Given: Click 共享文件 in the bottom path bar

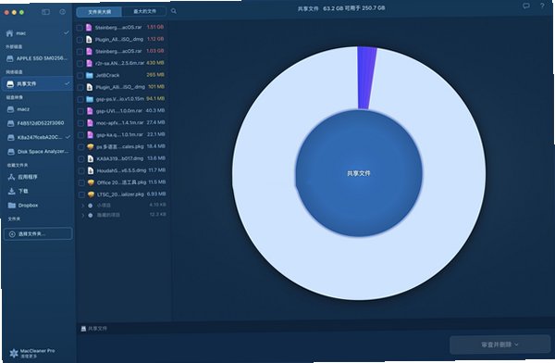Looking at the screenshot, I should [98, 329].
